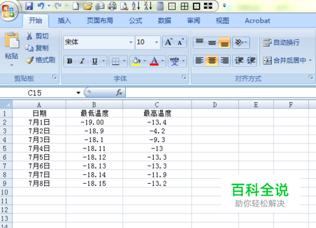Open a file with the folder icon
The width and height of the screenshot is (316, 228).
(88, 6)
